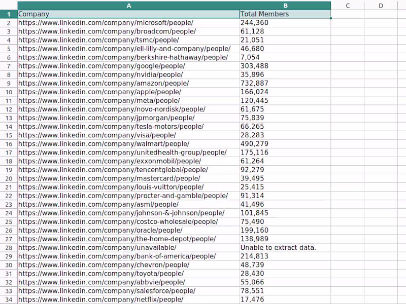
Task: Select column B header
Action: pyautogui.click(x=285, y=6)
